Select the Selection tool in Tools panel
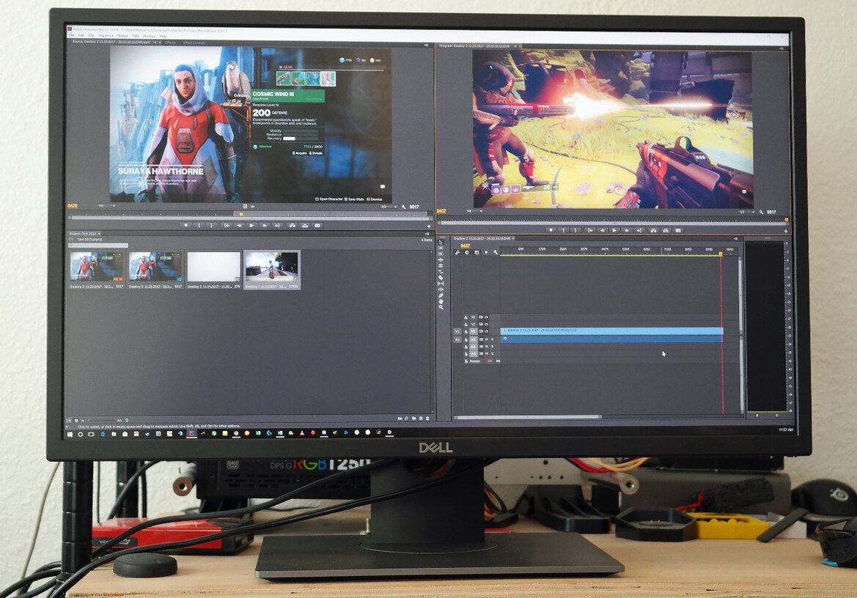 coord(441,243)
